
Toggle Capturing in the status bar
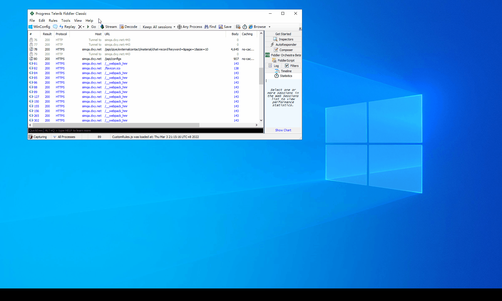(38, 137)
